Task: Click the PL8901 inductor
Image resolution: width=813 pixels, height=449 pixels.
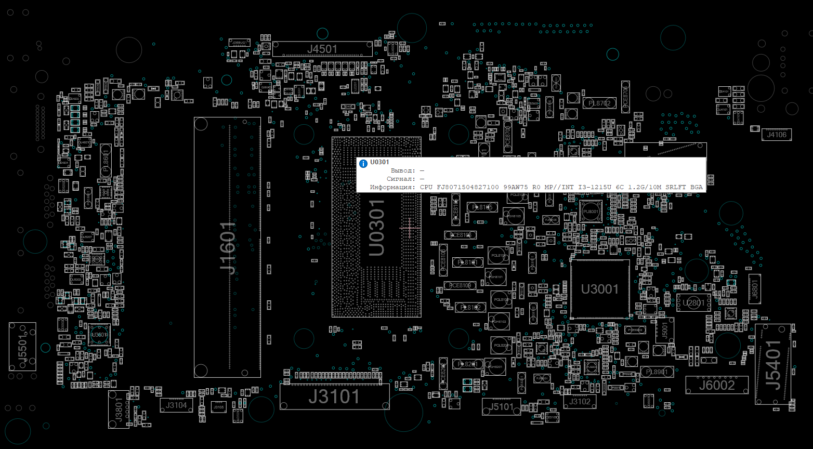Action: click(x=657, y=372)
